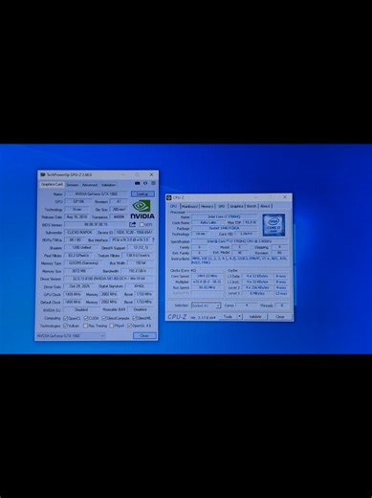372x498 pixels.
Task: Open the Socket #1 selection dropdown in CPU-Z
Action: (x=206, y=306)
